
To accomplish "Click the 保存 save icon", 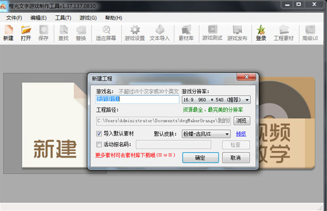I will (x=44, y=33).
